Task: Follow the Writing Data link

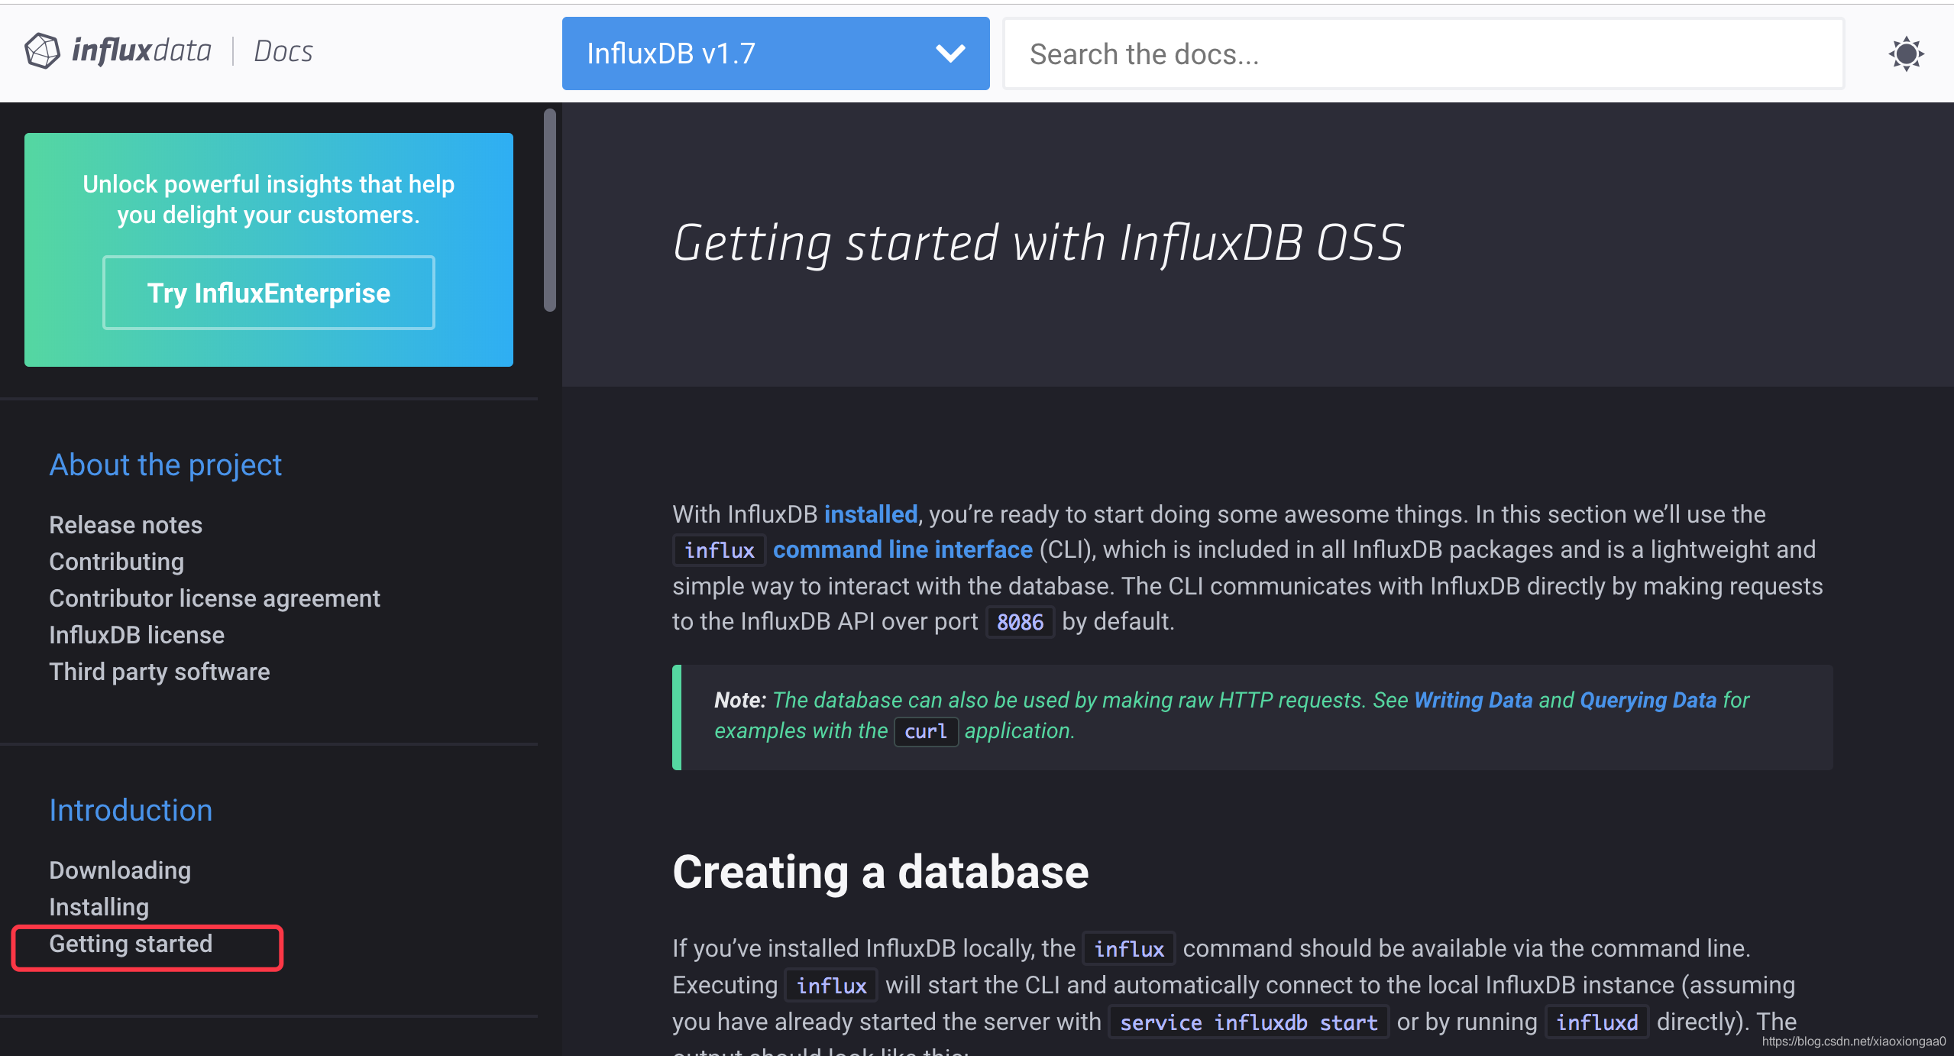Action: click(x=1473, y=700)
